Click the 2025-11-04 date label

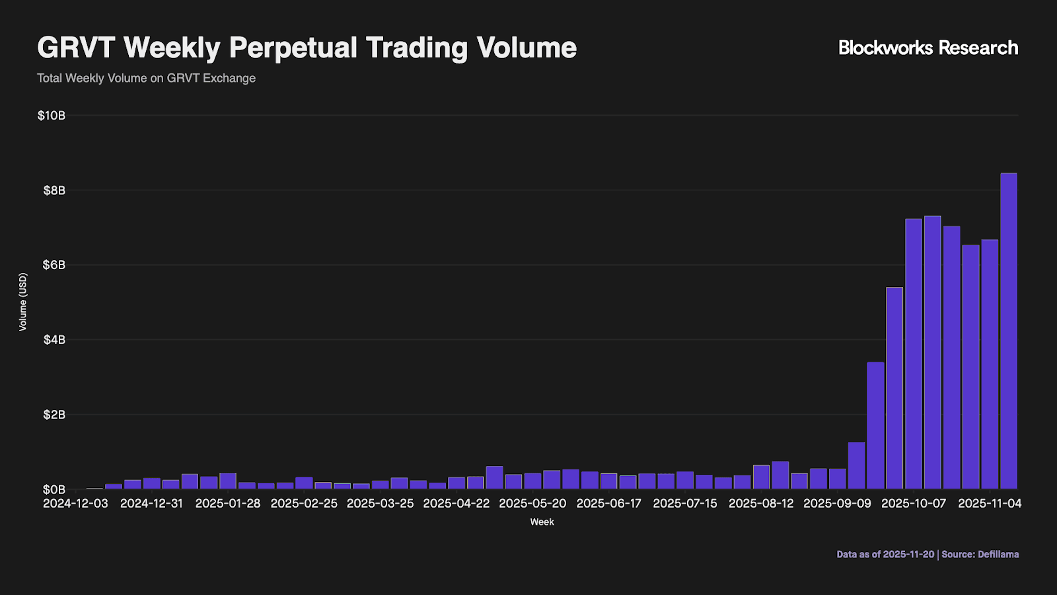990,503
